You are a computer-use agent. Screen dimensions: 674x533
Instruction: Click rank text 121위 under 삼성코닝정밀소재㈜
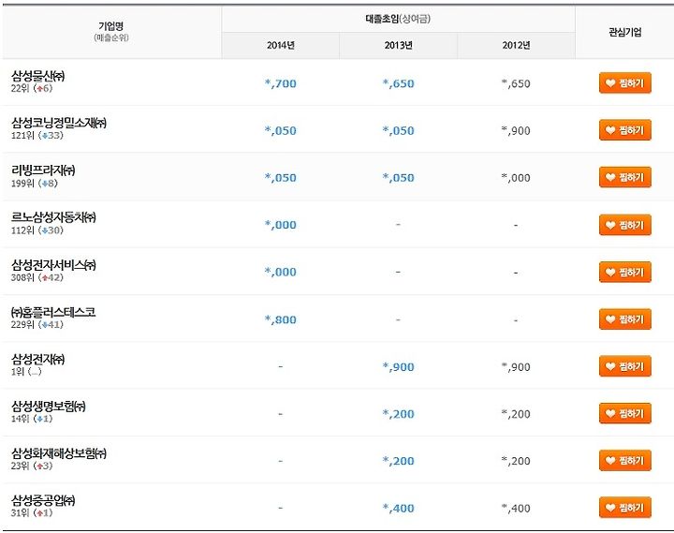[x=22, y=135]
